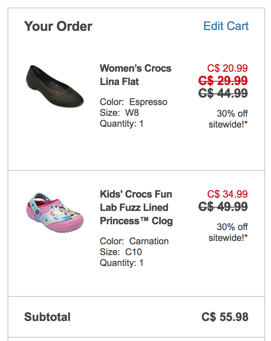
Task: Click the 30% off sitewide note on the Princess Clog
Action: click(x=228, y=232)
